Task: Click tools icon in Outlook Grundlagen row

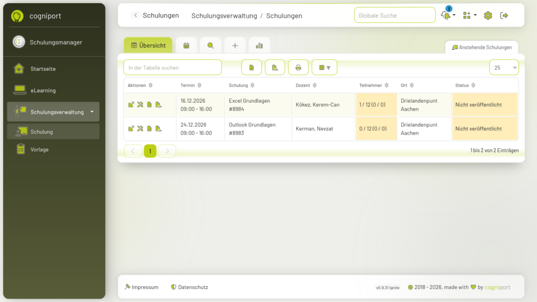Action: (x=141, y=128)
